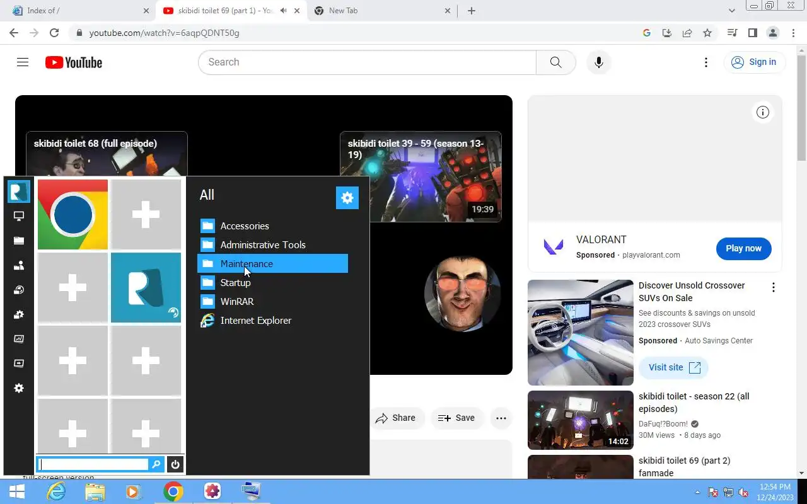
Task: Open the user folder icon in start menu sidebar
Action: point(19,265)
